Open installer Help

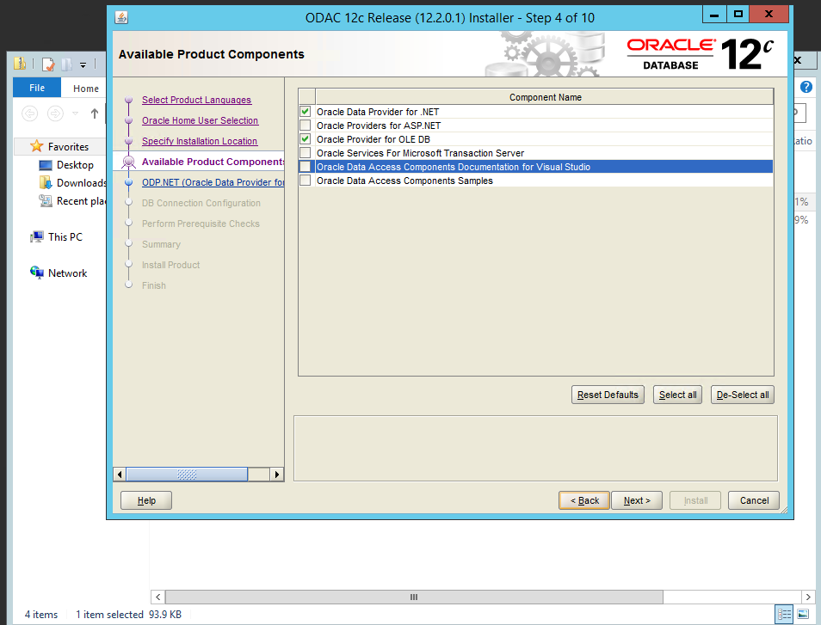[x=146, y=500]
